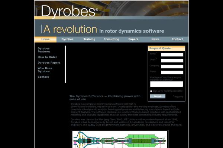Focus the Company input field

[x=172, y=67]
